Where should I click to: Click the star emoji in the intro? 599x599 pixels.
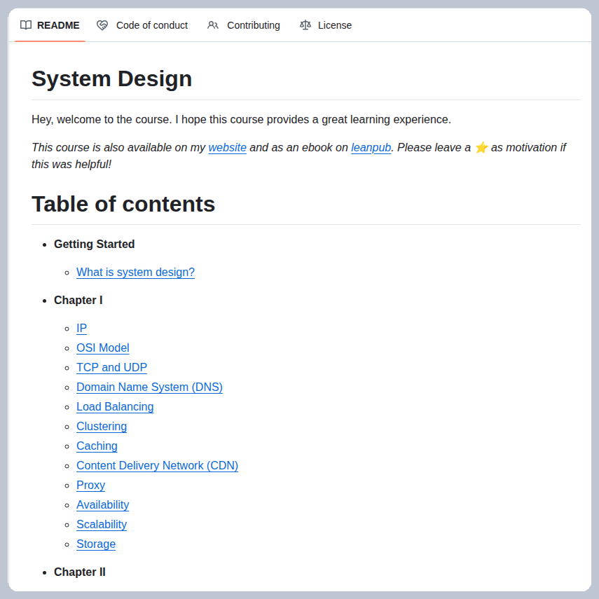[x=481, y=147]
